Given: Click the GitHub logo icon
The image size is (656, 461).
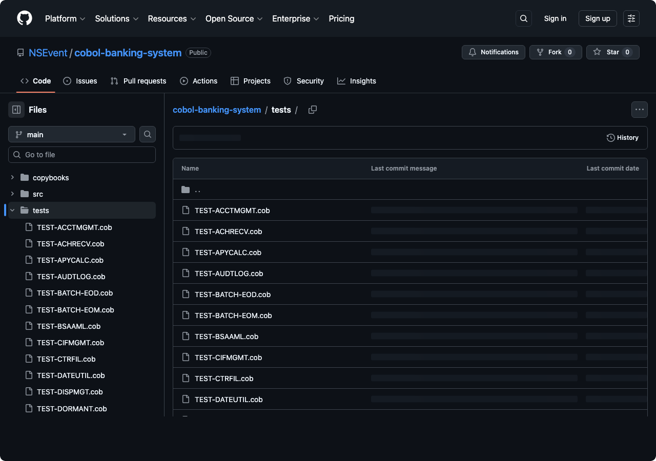Looking at the screenshot, I should (25, 18).
